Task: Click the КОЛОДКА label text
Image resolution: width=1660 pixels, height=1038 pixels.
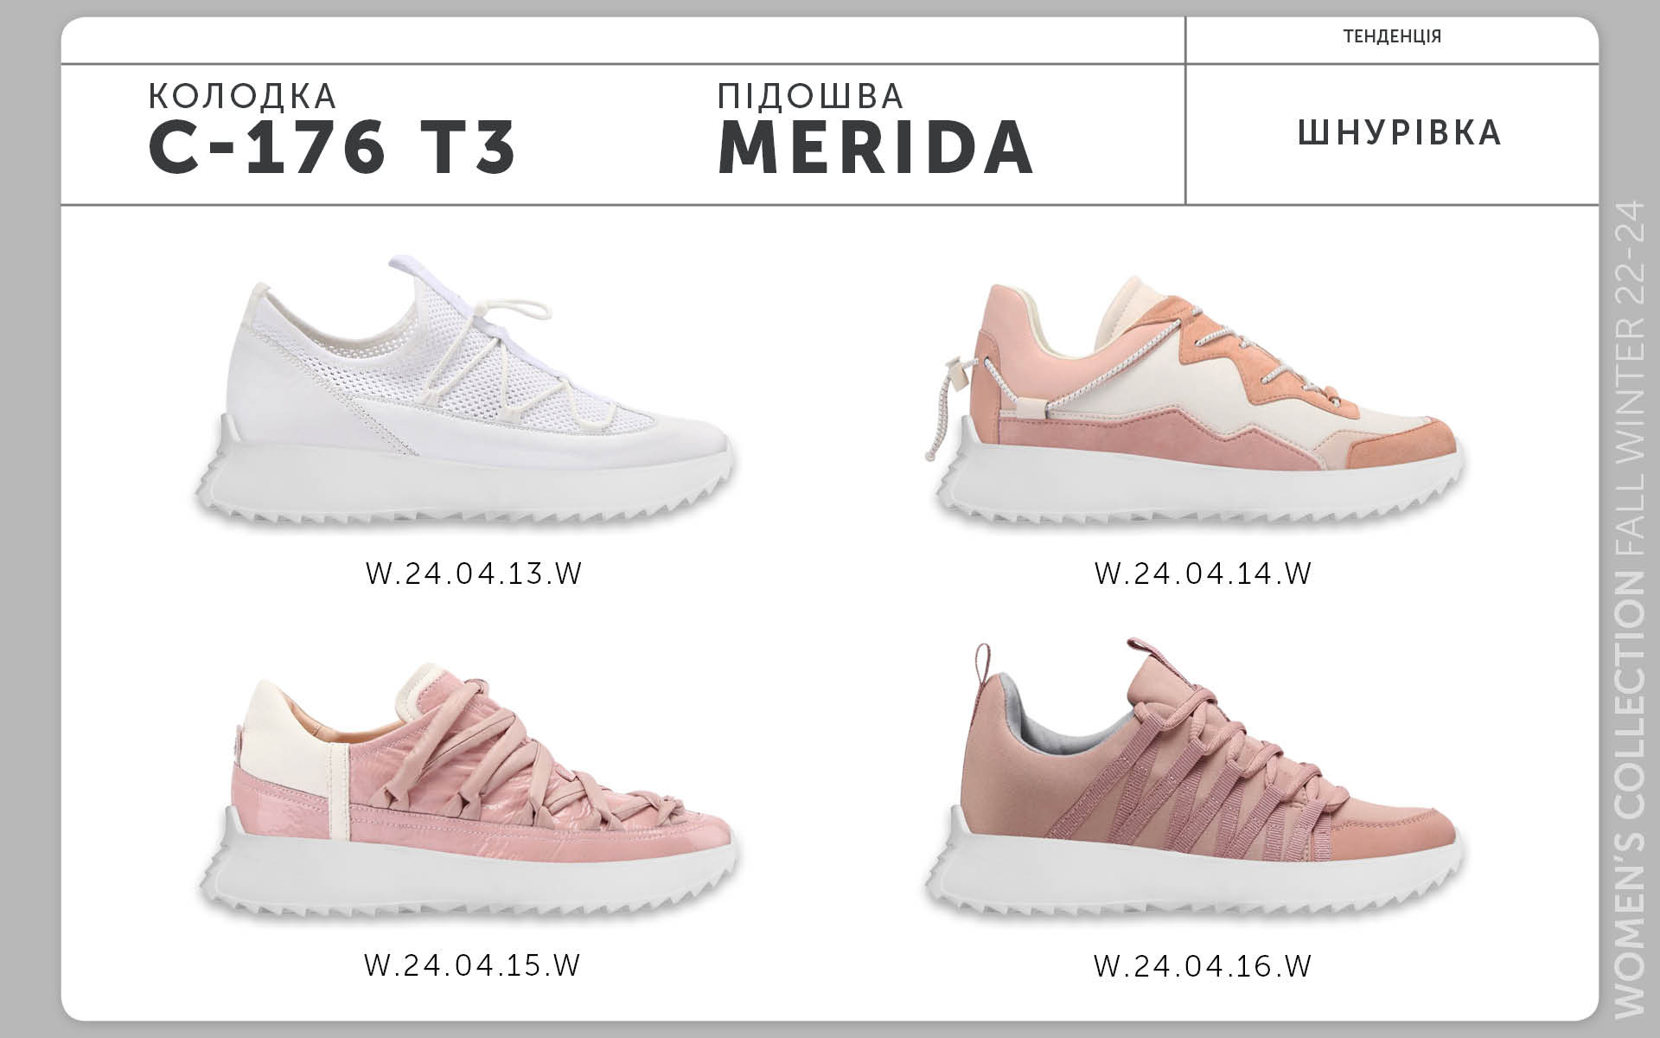Action: click(x=243, y=96)
